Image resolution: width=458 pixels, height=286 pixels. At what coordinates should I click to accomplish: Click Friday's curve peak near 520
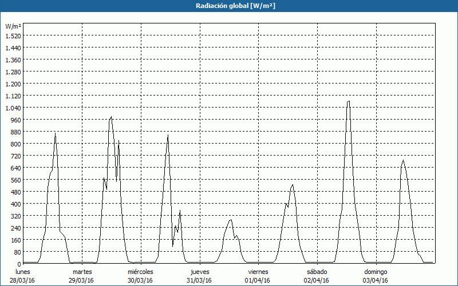pos(293,185)
